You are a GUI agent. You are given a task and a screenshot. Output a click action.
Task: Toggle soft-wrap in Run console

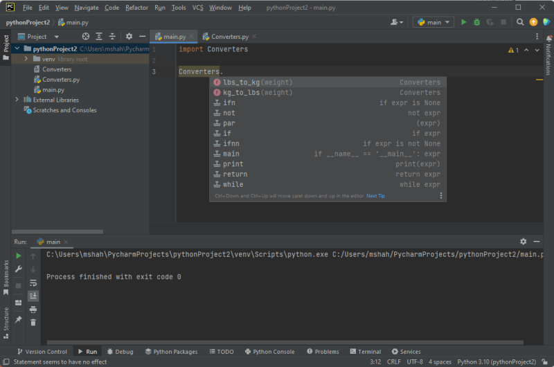pos(33,283)
